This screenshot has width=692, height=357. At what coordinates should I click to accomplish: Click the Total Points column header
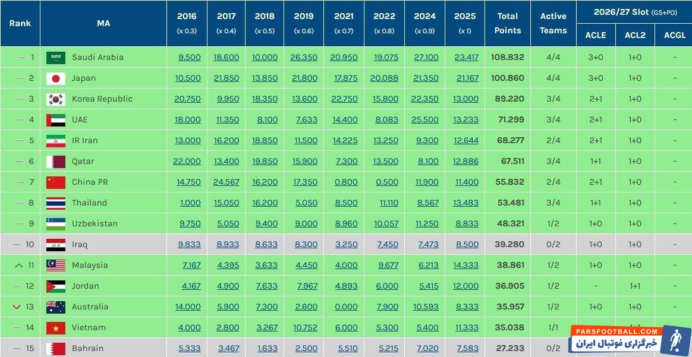tap(507, 23)
